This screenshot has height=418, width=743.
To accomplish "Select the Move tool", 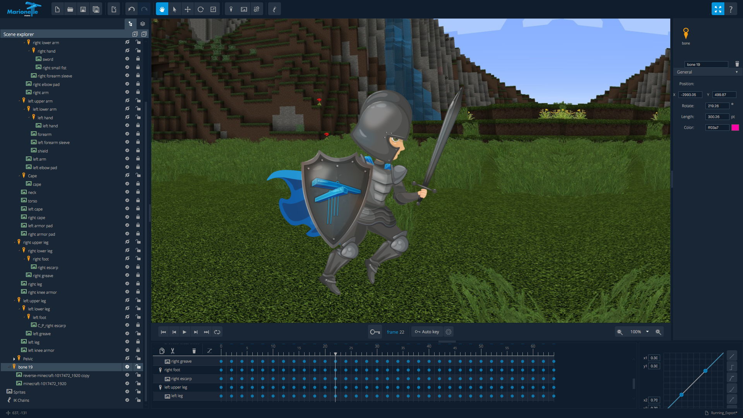I will tap(188, 9).
